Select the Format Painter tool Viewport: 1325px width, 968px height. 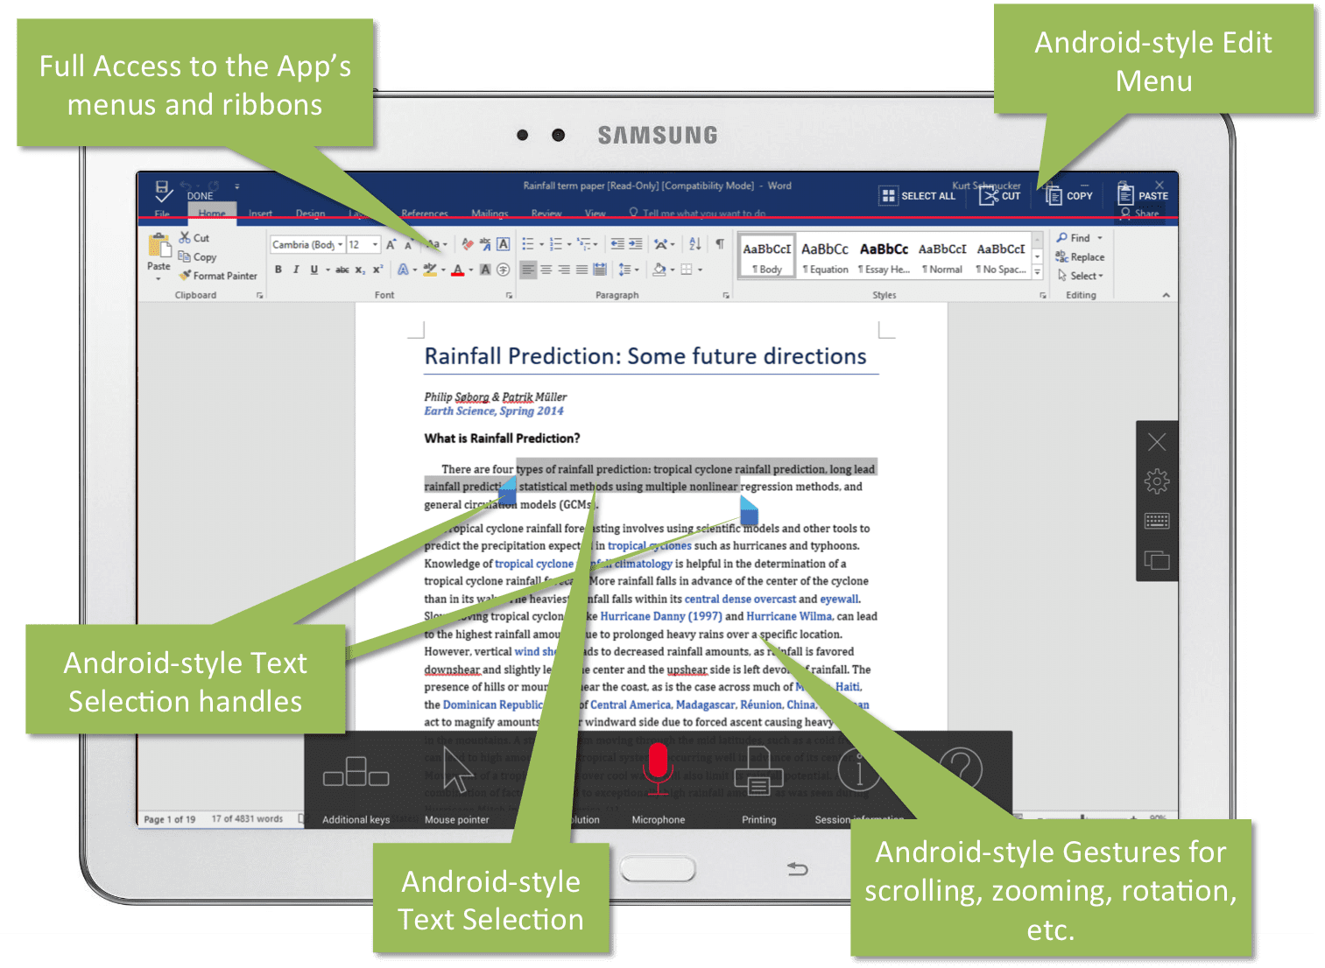point(217,276)
